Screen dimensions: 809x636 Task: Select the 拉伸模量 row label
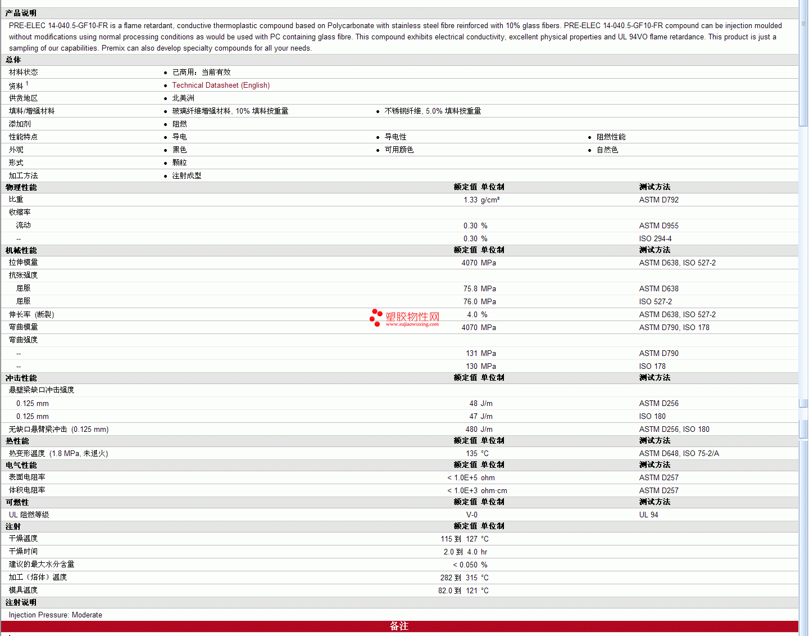pyautogui.click(x=23, y=263)
